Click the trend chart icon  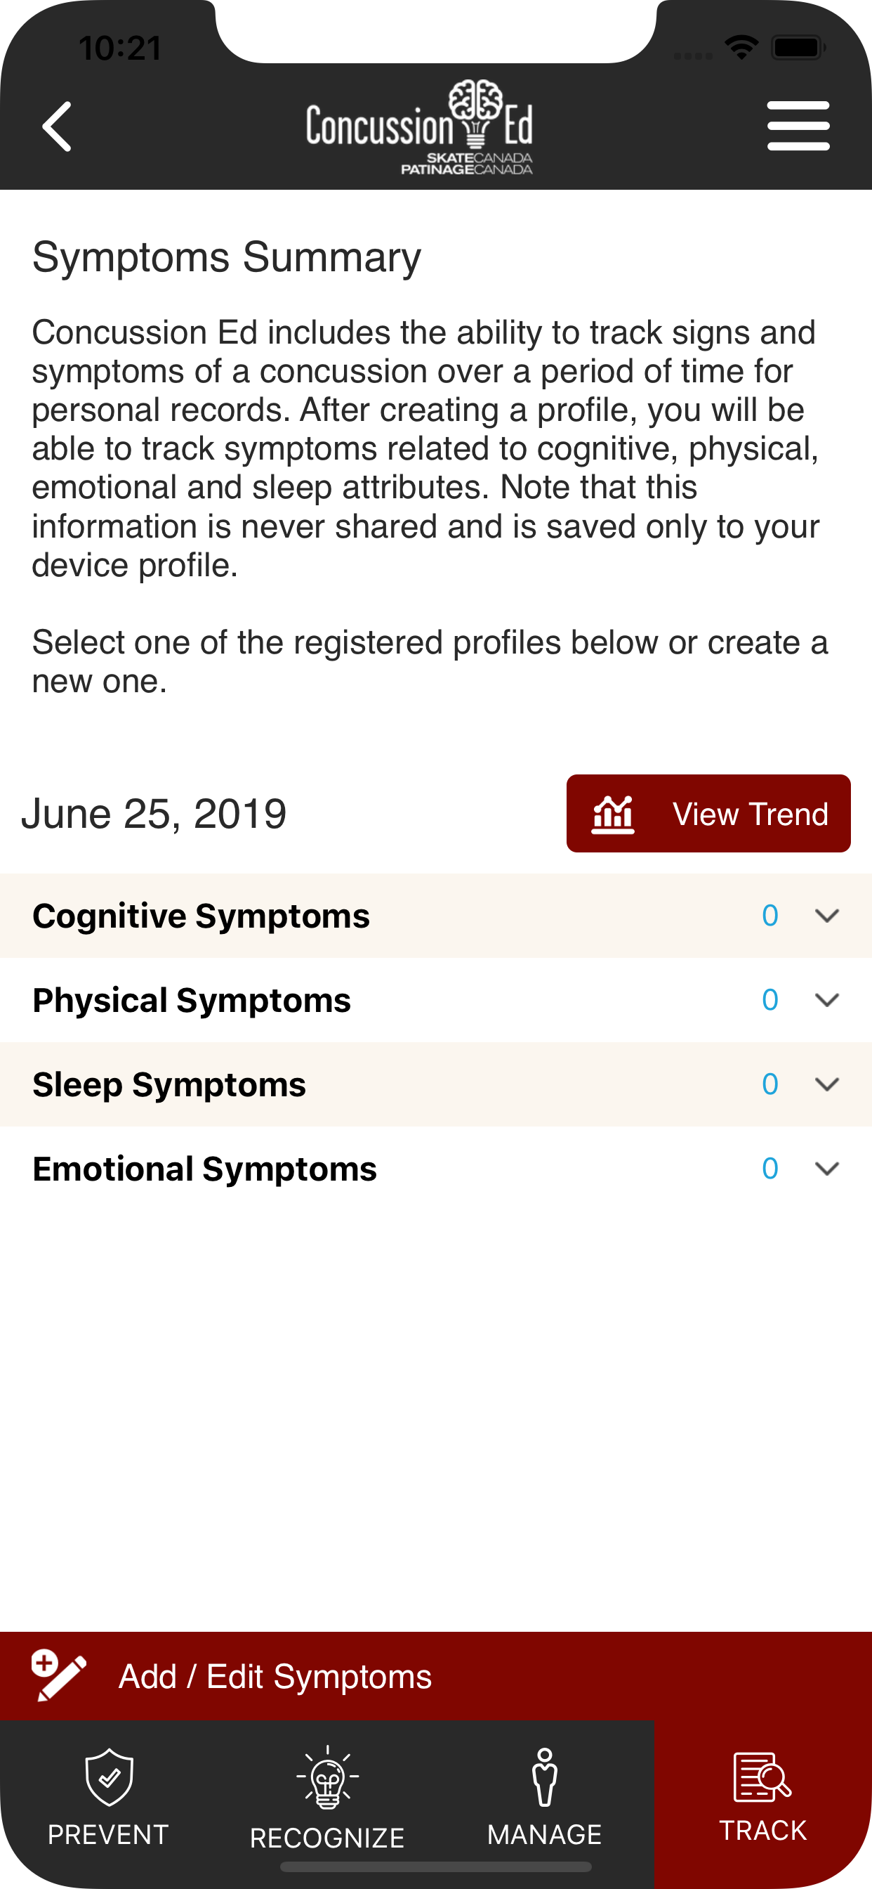click(x=613, y=814)
